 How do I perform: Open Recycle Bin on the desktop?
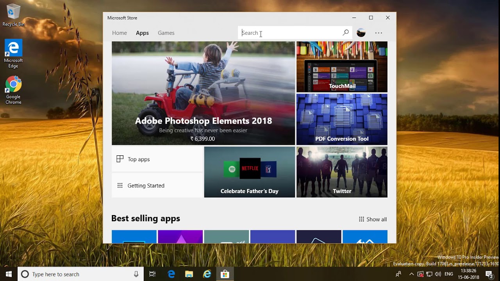pyautogui.click(x=13, y=15)
